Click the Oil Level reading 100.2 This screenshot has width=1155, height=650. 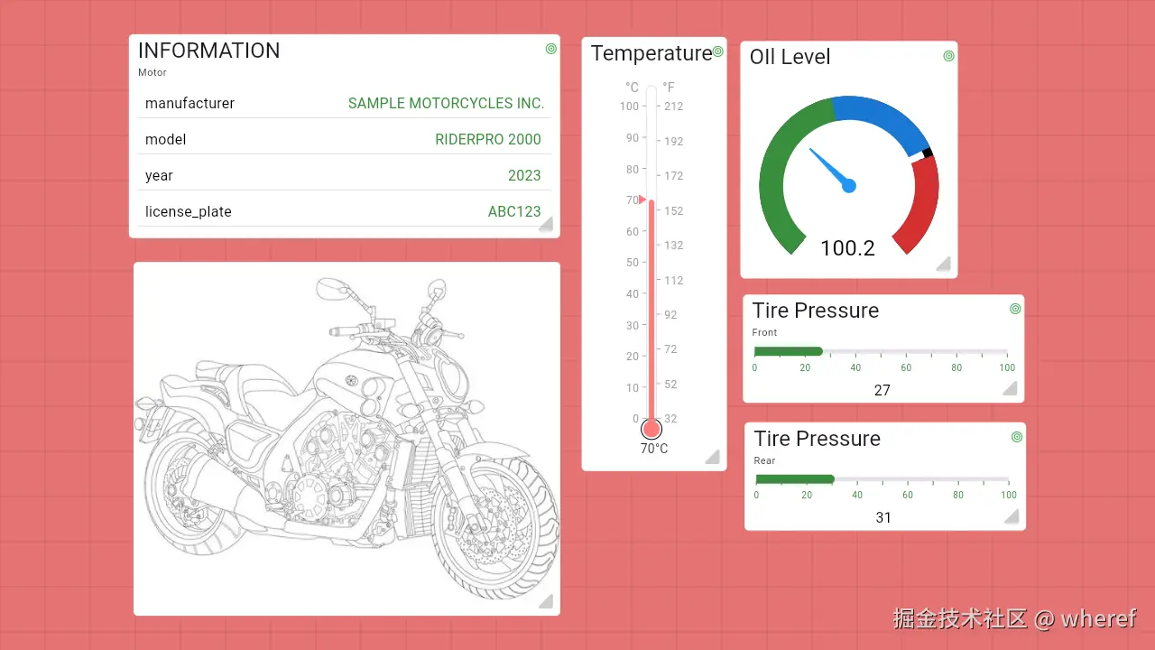(x=848, y=248)
